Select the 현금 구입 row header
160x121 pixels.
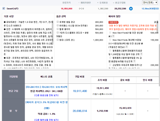point(13,91)
